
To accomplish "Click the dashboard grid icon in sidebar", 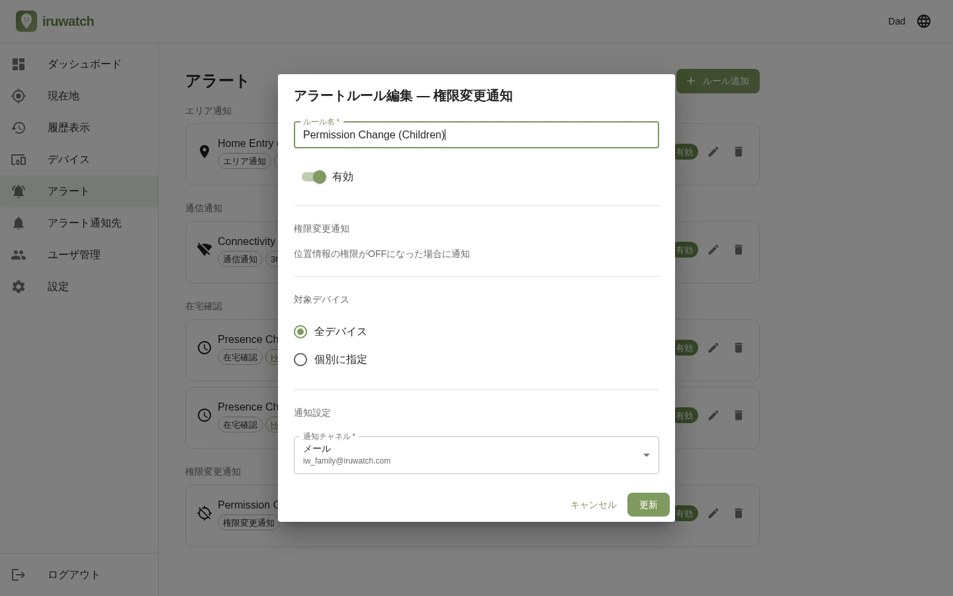I will (x=19, y=64).
